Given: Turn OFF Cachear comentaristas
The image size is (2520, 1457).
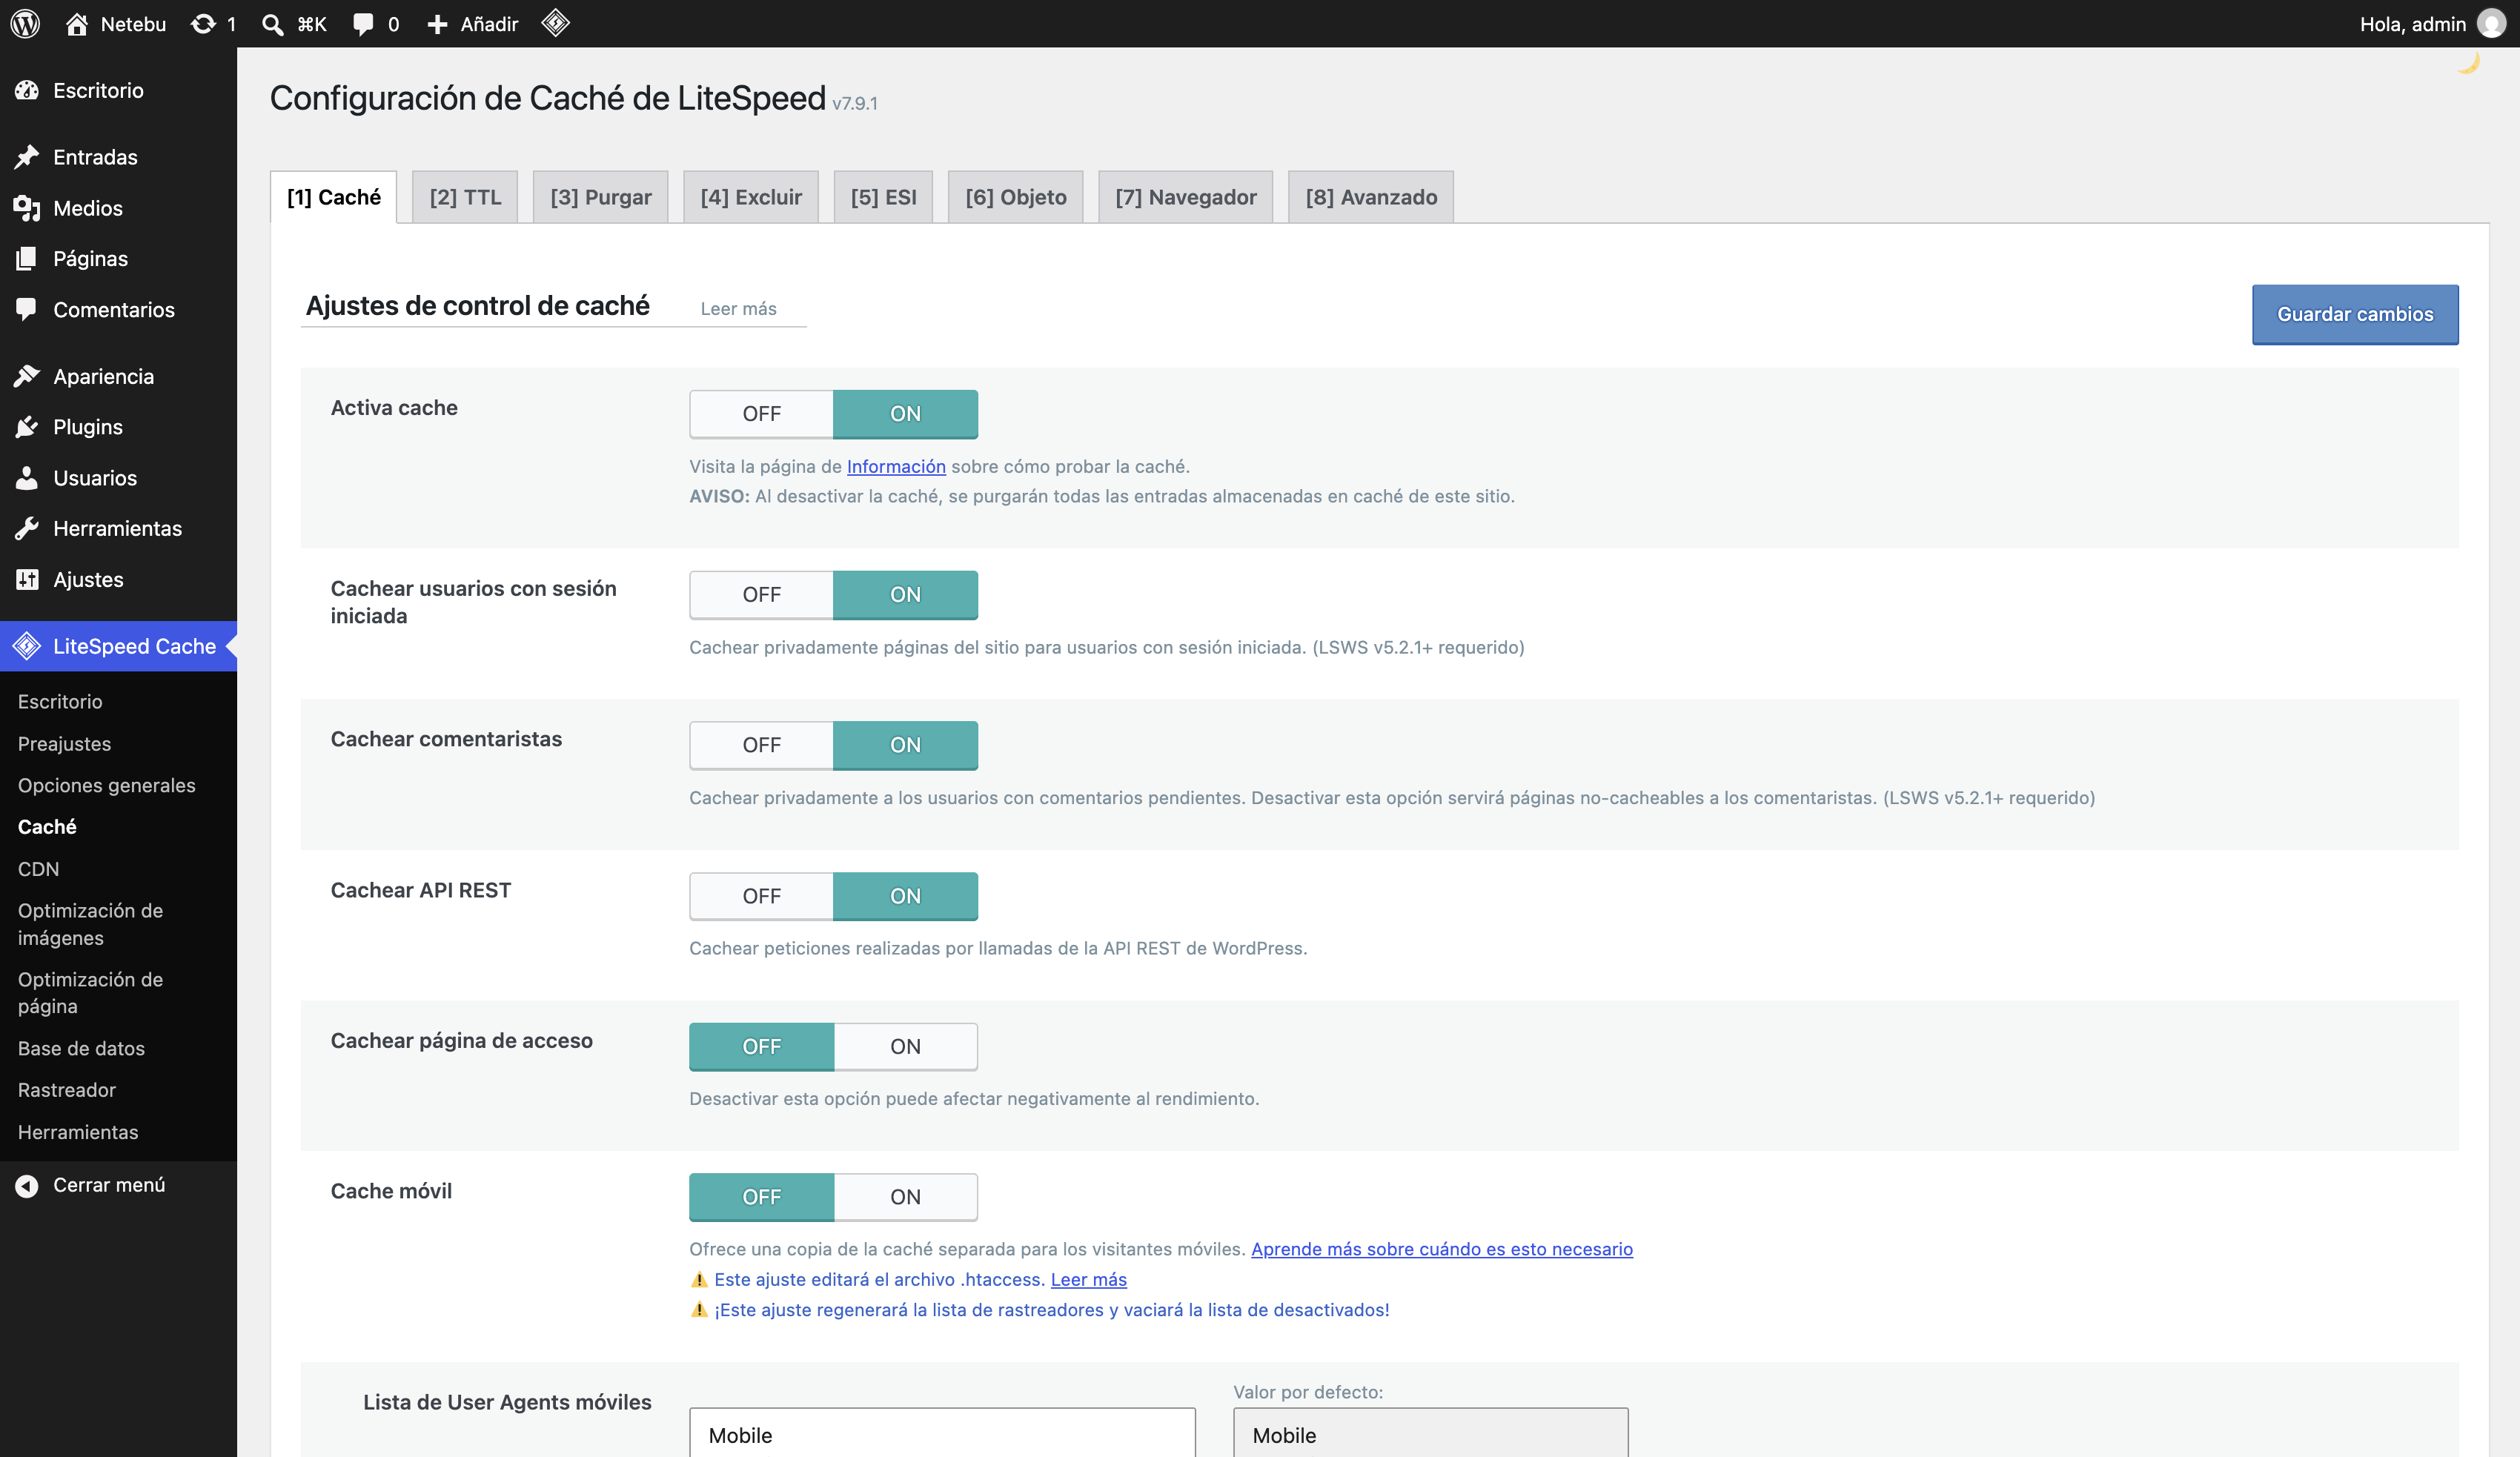Looking at the screenshot, I should click(761, 745).
